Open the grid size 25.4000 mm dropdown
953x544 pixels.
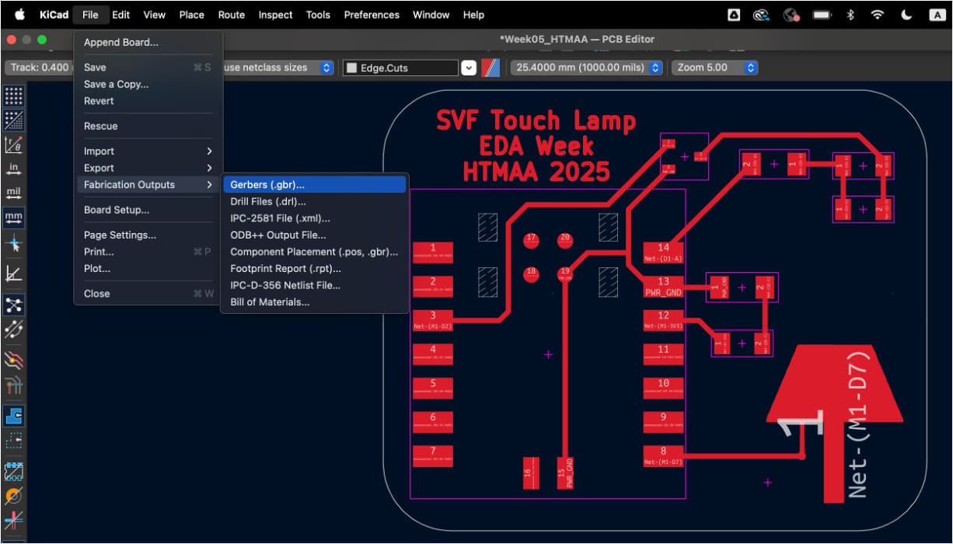588,68
